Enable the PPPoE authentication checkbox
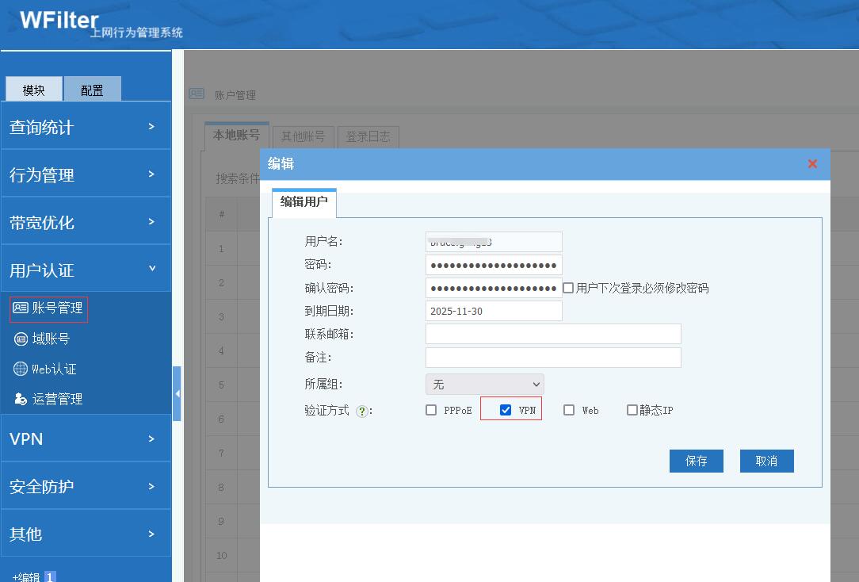The width and height of the screenshot is (859, 582). [431, 410]
